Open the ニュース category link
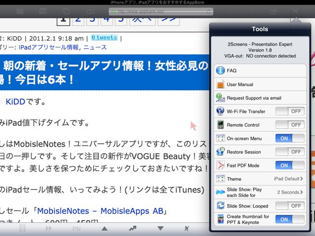The height and width of the screenshot is (236, 315). point(95,47)
